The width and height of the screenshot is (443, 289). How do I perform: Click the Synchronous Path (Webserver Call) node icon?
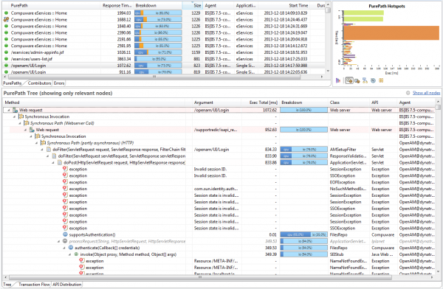[x=27, y=123]
